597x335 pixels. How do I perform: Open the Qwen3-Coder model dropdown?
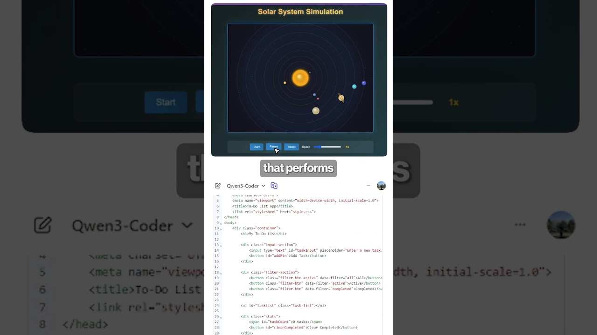(246, 186)
